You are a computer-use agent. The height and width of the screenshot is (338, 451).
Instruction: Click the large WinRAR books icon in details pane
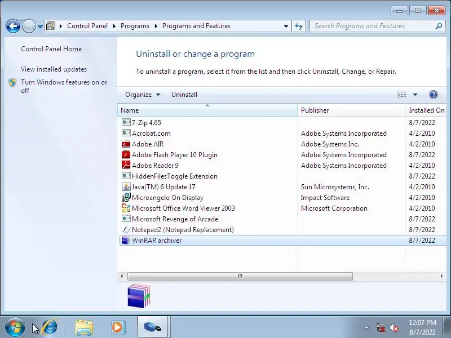139,296
